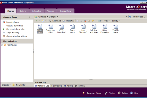Click the Filter by title field
The height and width of the screenshot is (98, 147).
[139, 17]
